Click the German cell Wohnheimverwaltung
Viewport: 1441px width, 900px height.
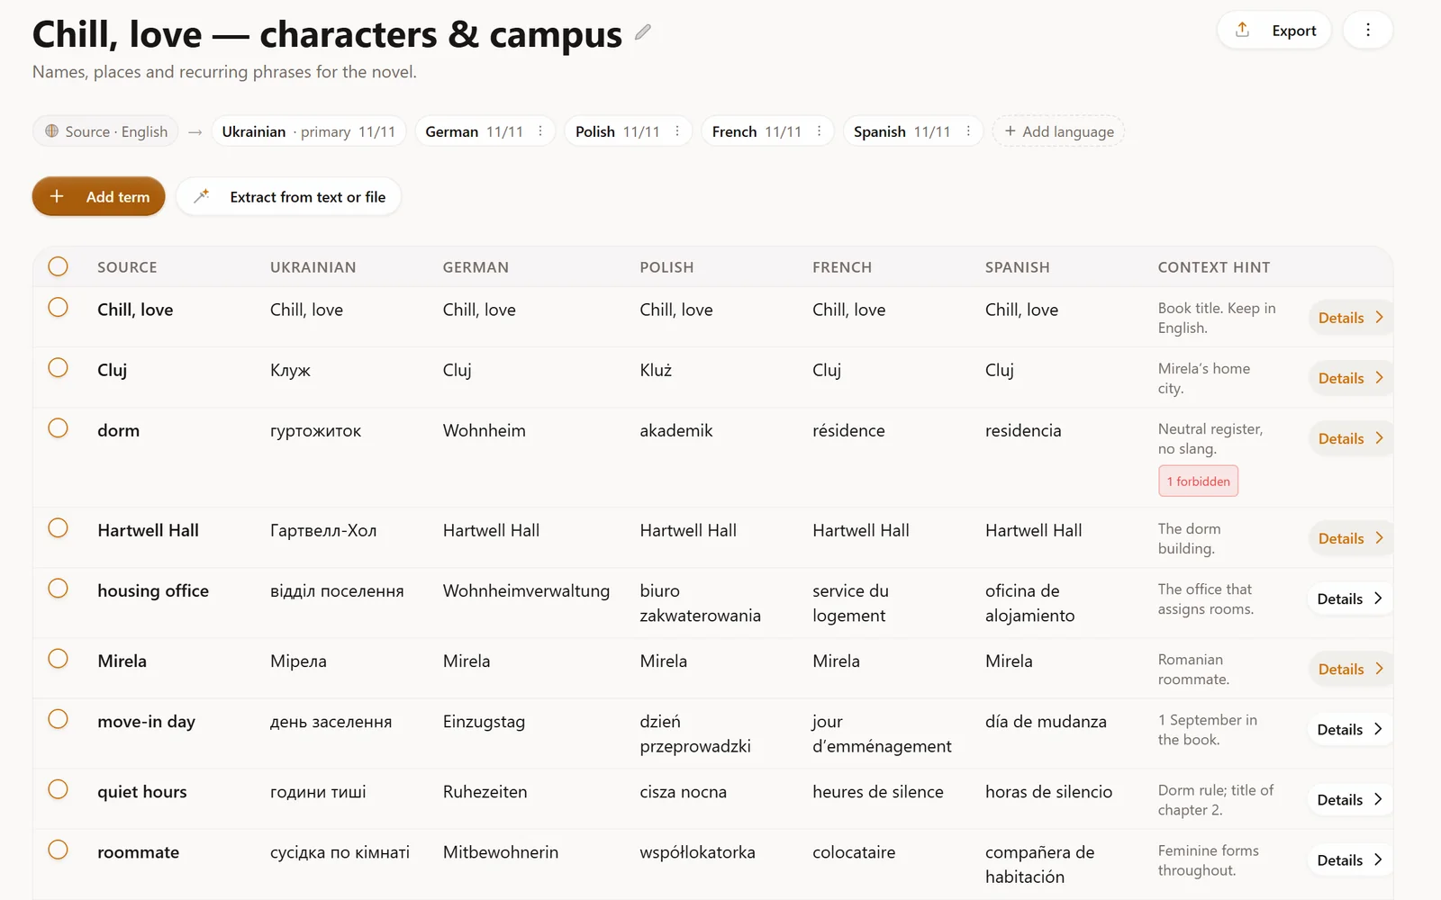point(526,591)
